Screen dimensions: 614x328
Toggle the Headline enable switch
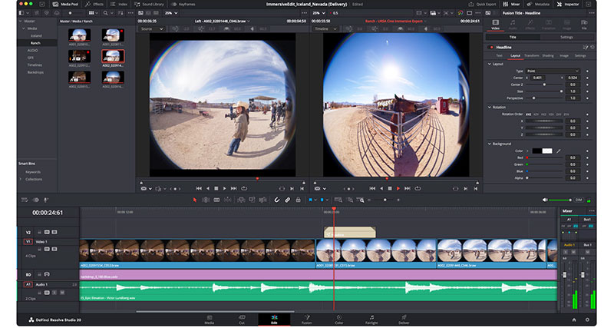coord(491,48)
